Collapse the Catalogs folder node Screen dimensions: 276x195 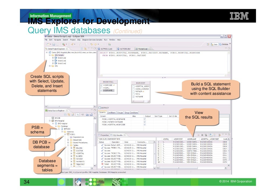(x=56, y=126)
